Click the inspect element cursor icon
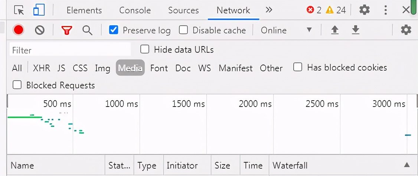Screen dimensions: 418x176 click(x=19, y=10)
